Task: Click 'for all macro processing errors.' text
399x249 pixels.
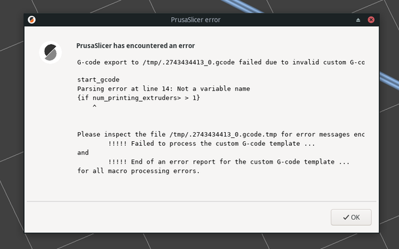Action: (x=138, y=171)
